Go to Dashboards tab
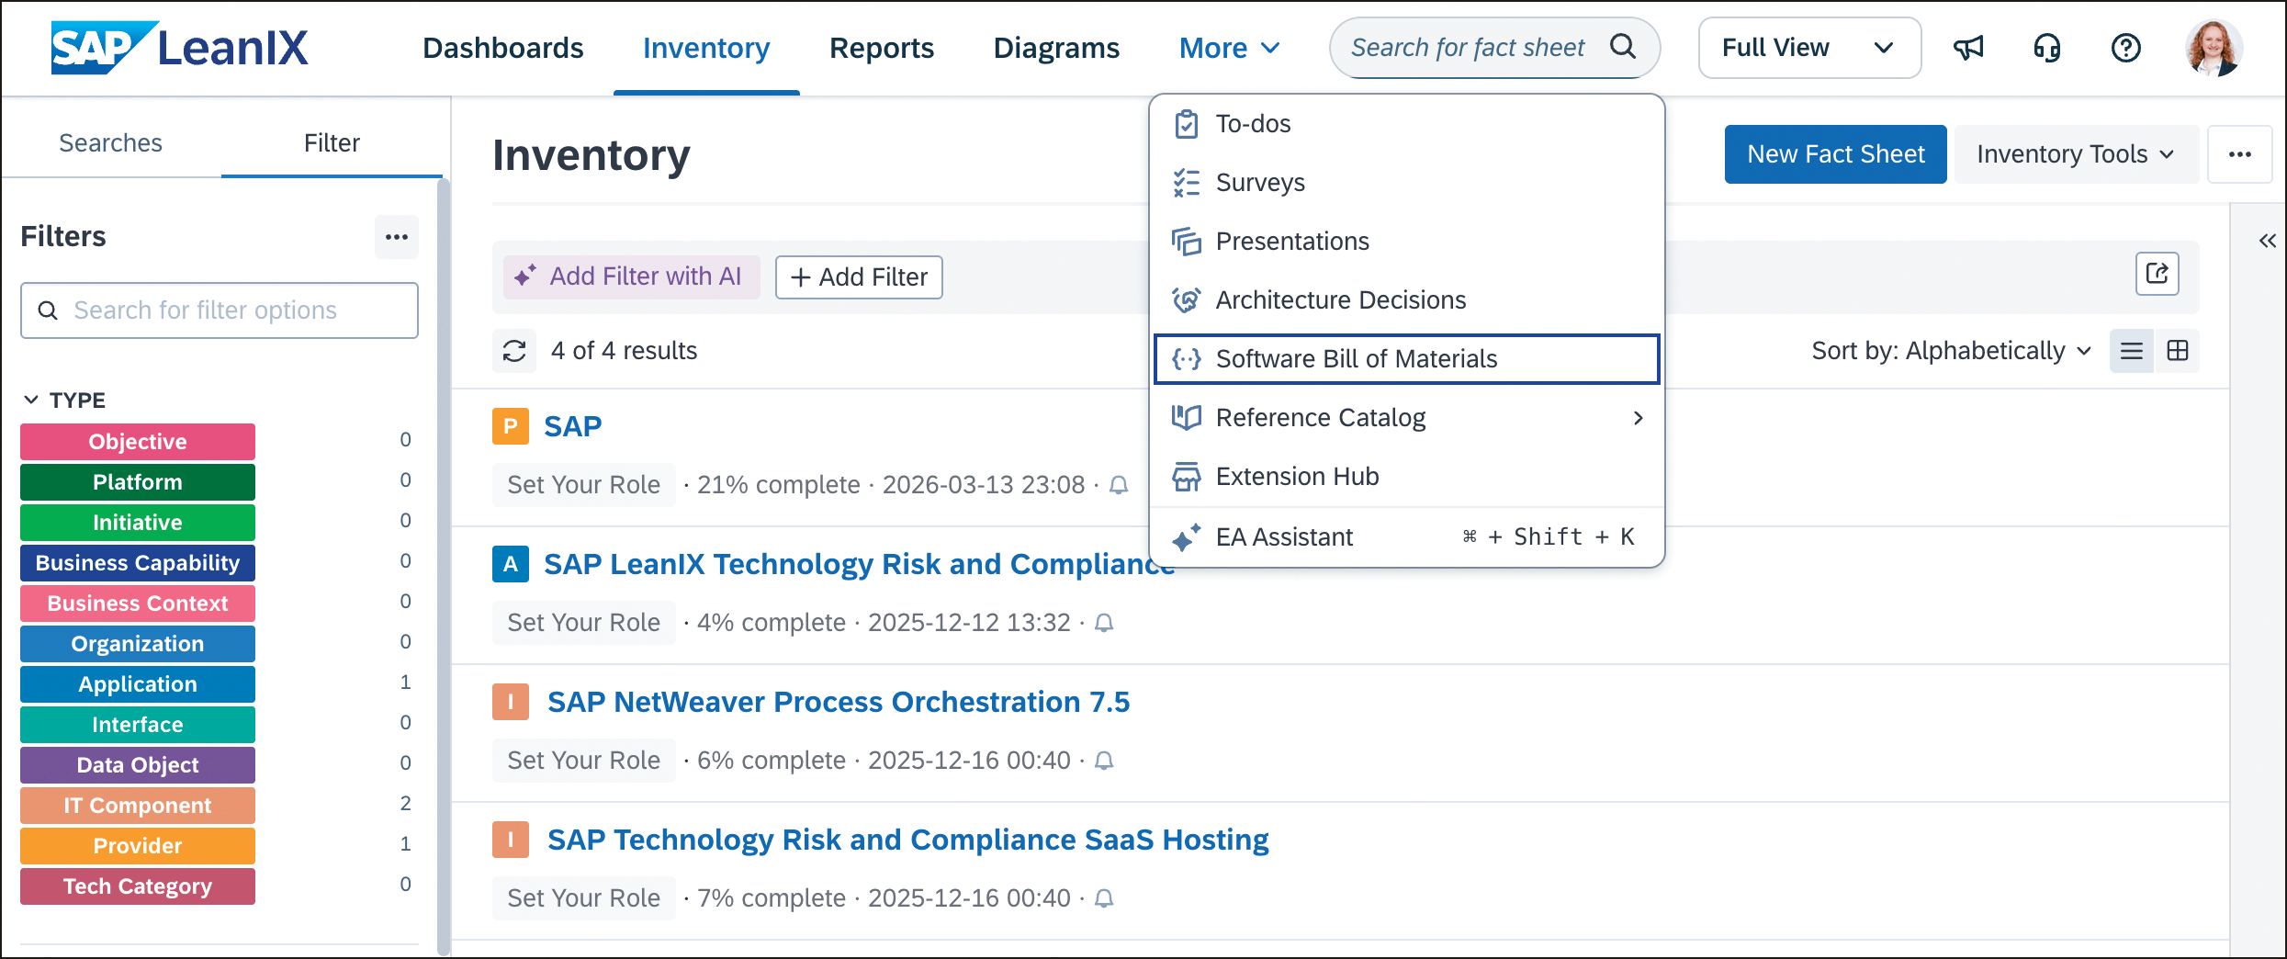The width and height of the screenshot is (2287, 959). coord(503,48)
